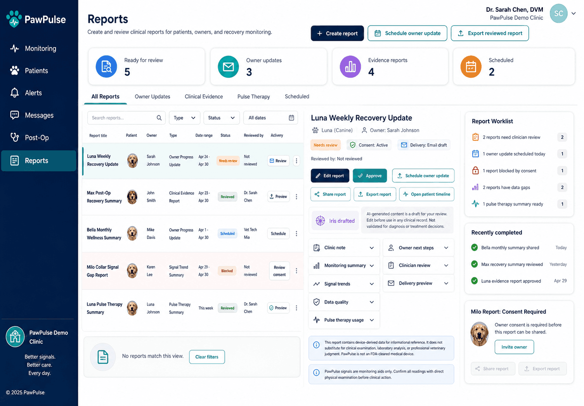Click 'Bella monthly summary shared' entry
The height and width of the screenshot is (406, 584).
tap(519, 248)
